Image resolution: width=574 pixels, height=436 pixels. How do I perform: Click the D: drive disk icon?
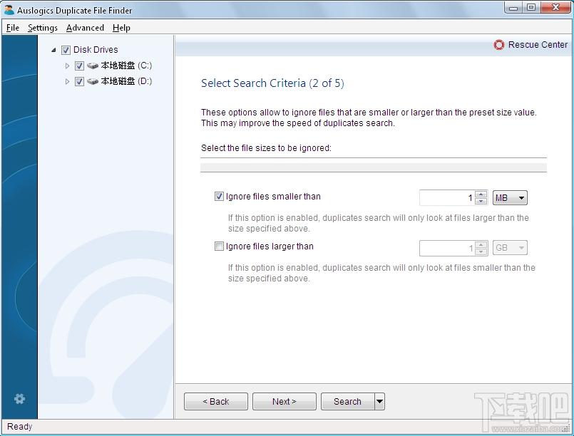pyautogui.click(x=93, y=81)
